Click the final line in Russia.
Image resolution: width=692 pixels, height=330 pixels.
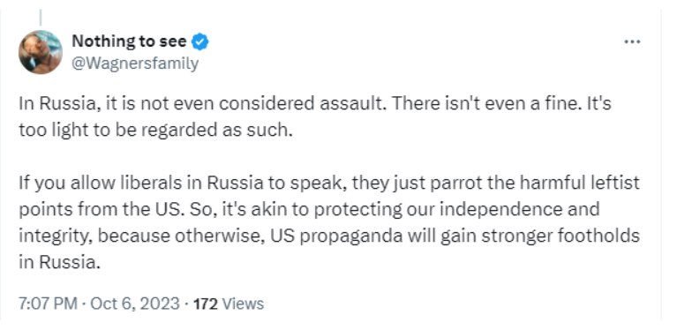pos(60,262)
